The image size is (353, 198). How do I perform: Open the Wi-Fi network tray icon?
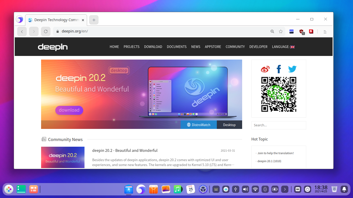(x=255, y=189)
